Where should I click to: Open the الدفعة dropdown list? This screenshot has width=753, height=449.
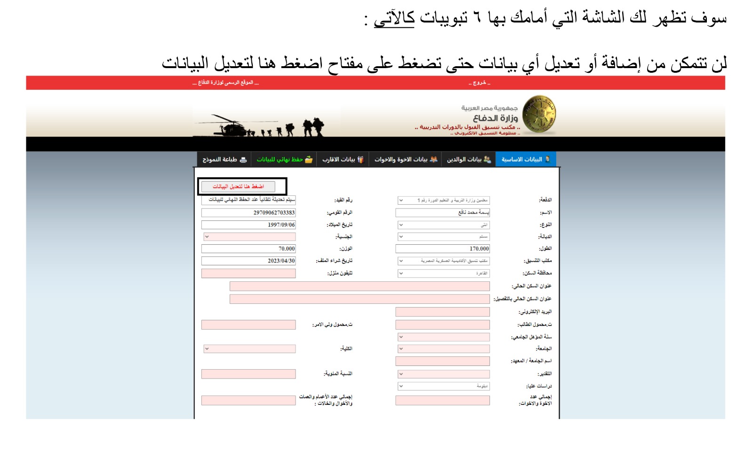401,201
